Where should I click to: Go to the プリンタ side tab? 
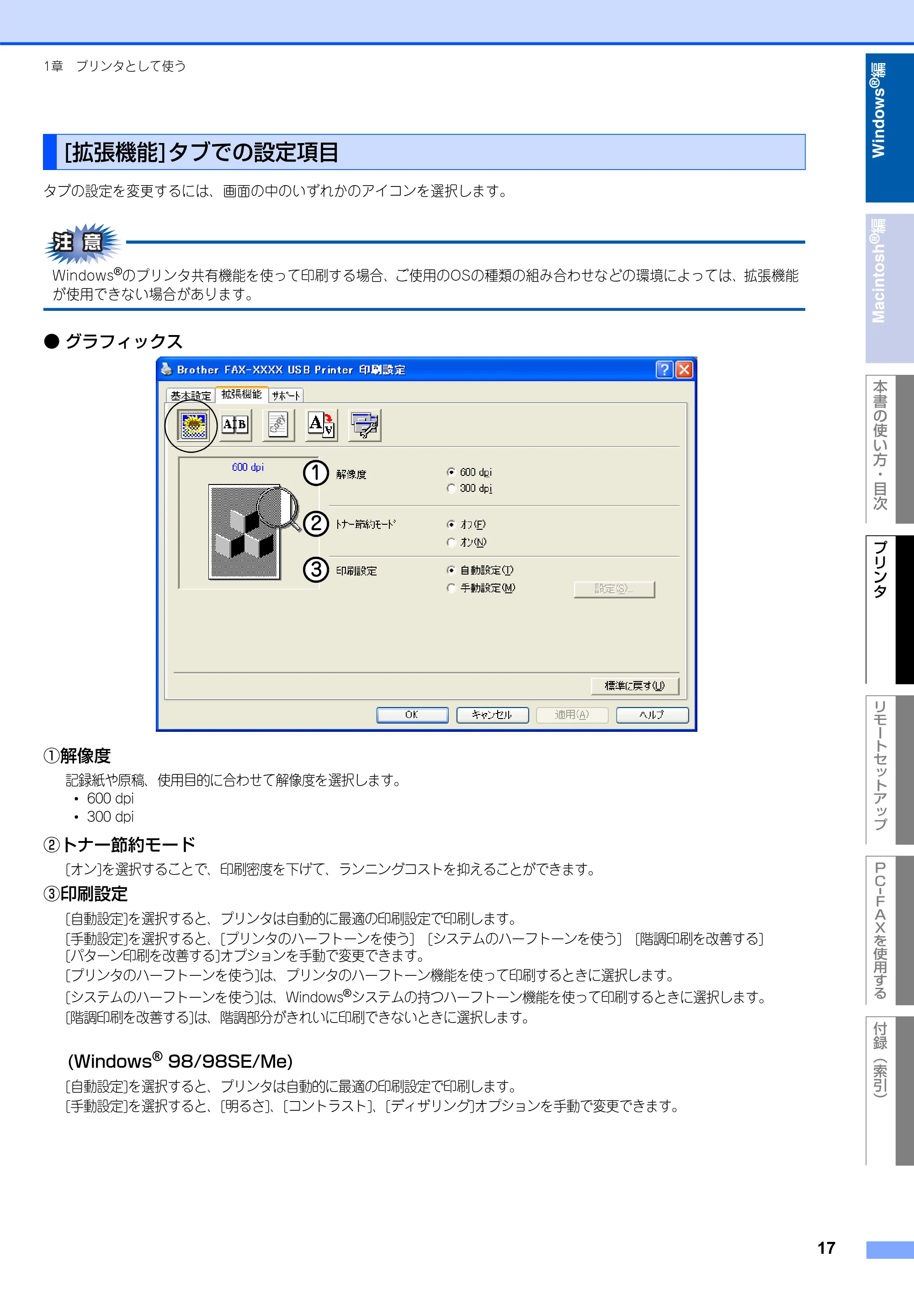pyautogui.click(x=889, y=609)
